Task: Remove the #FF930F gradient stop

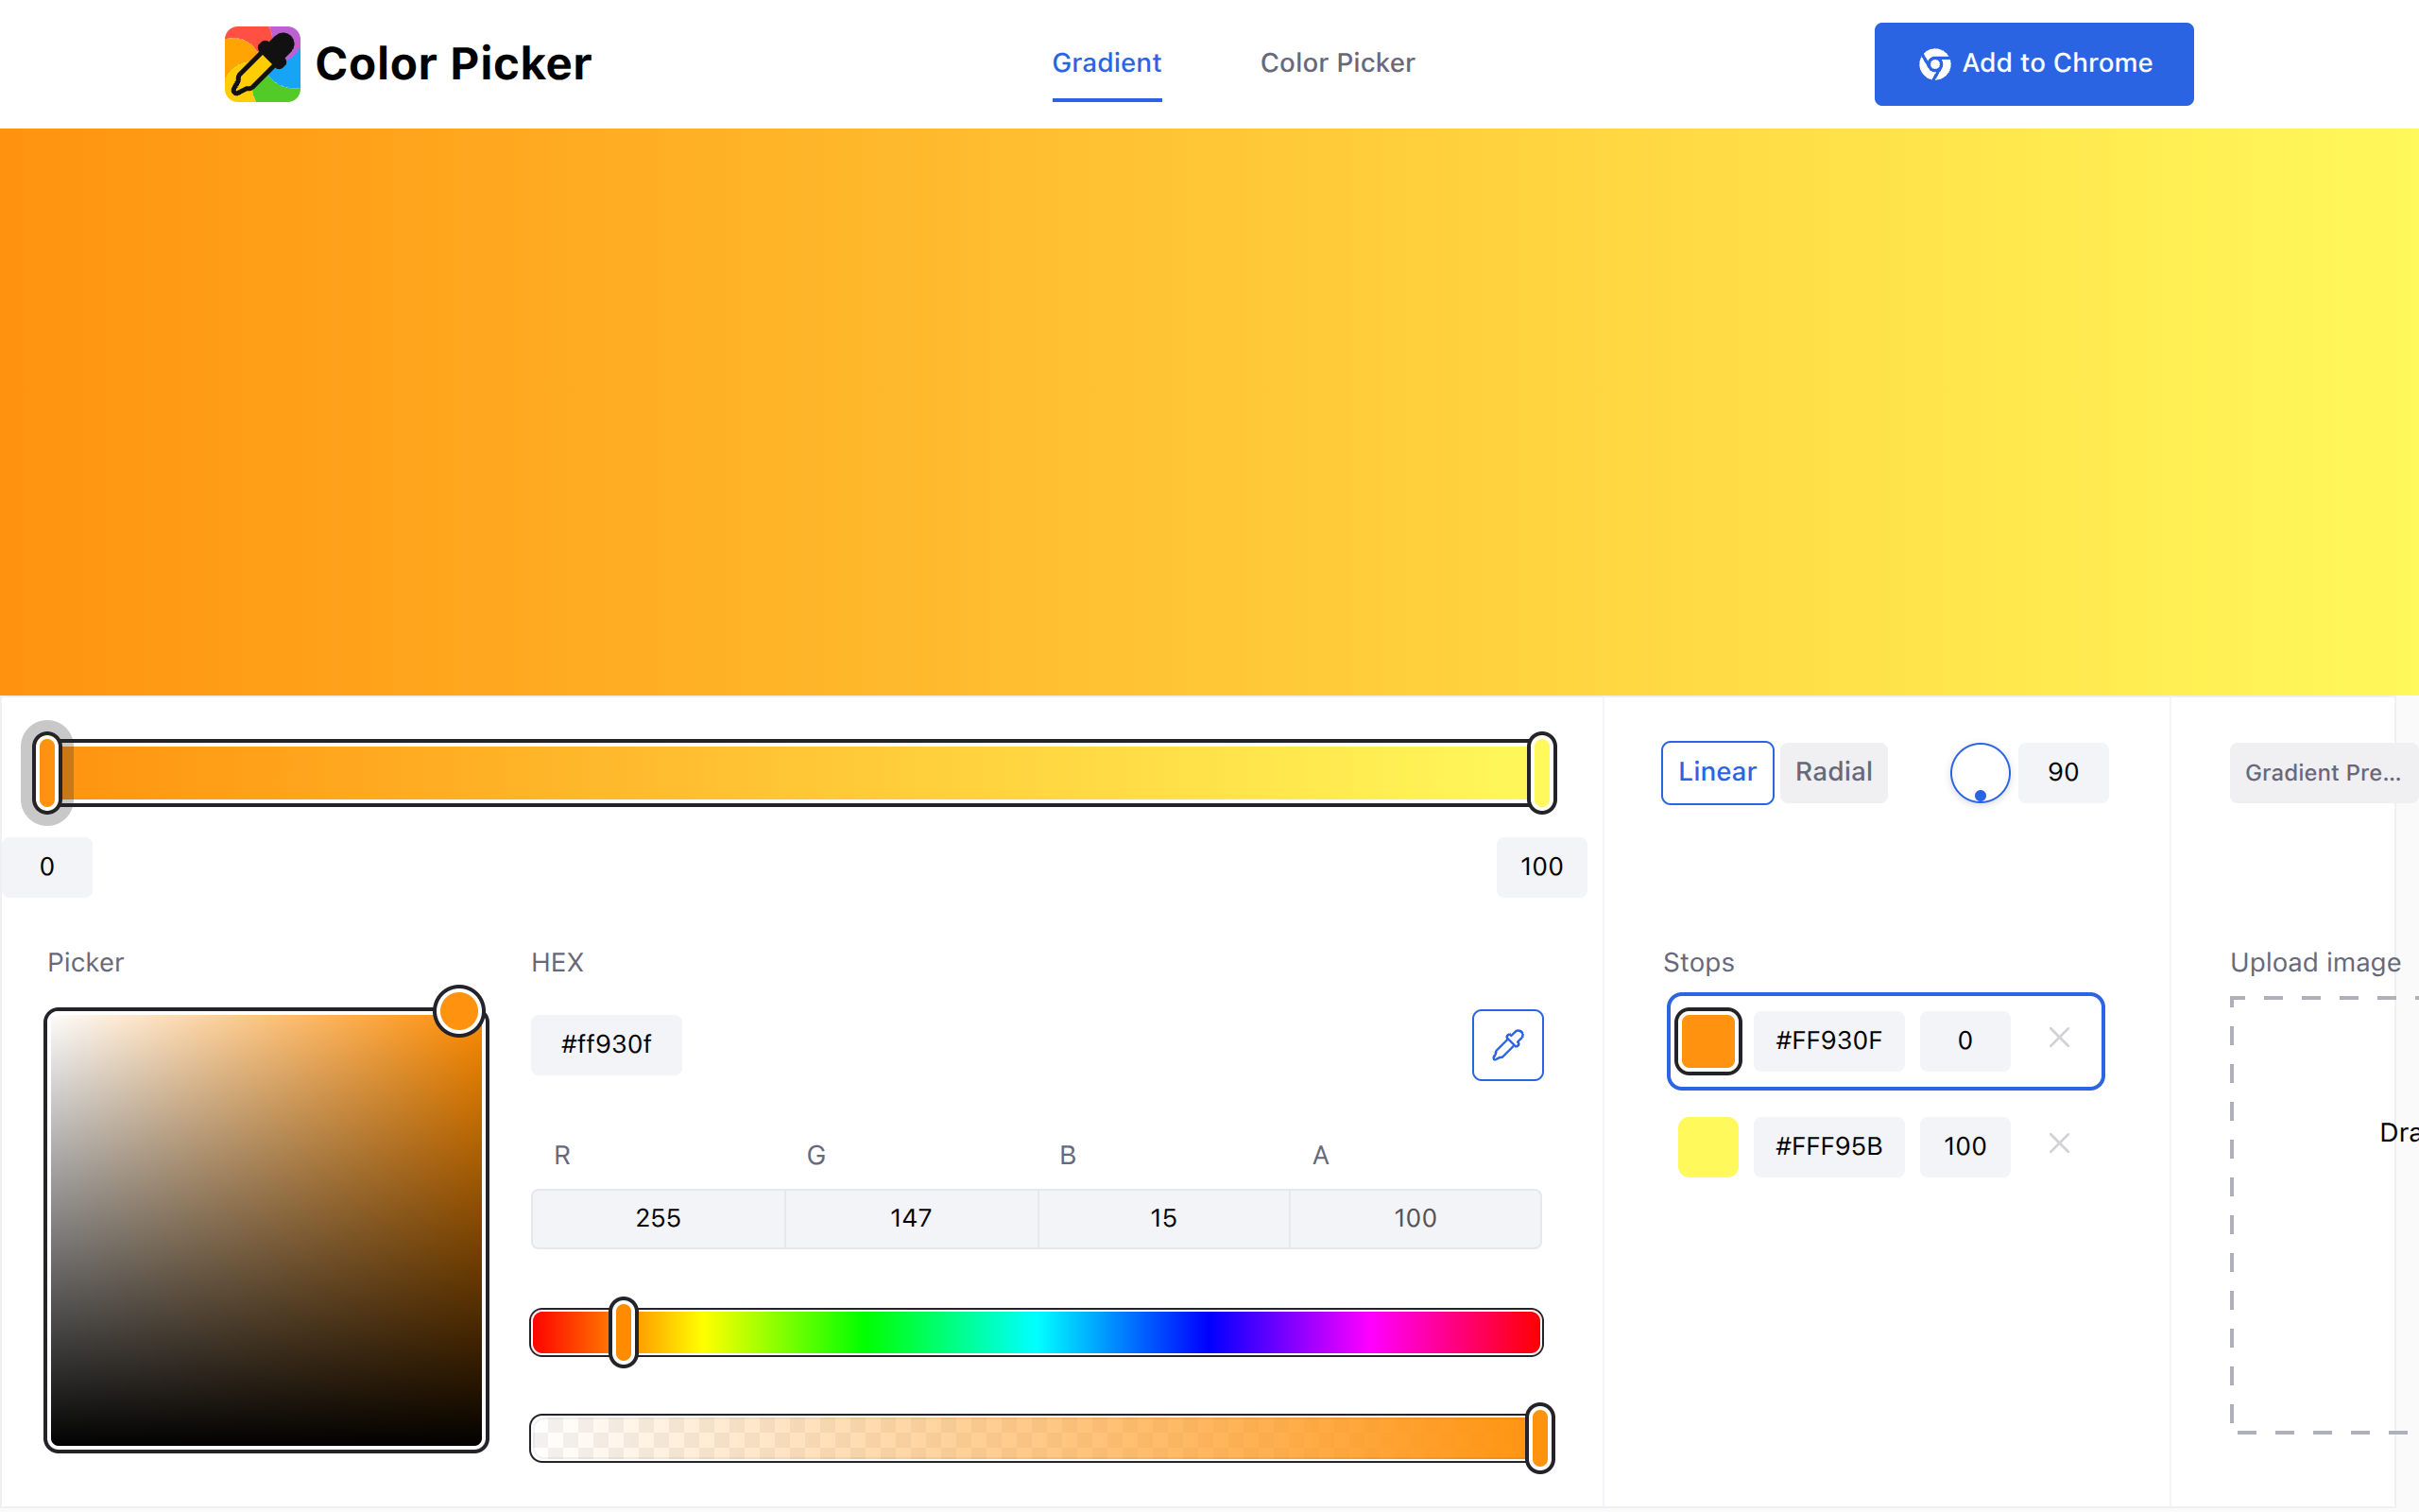Action: click(x=2059, y=1038)
